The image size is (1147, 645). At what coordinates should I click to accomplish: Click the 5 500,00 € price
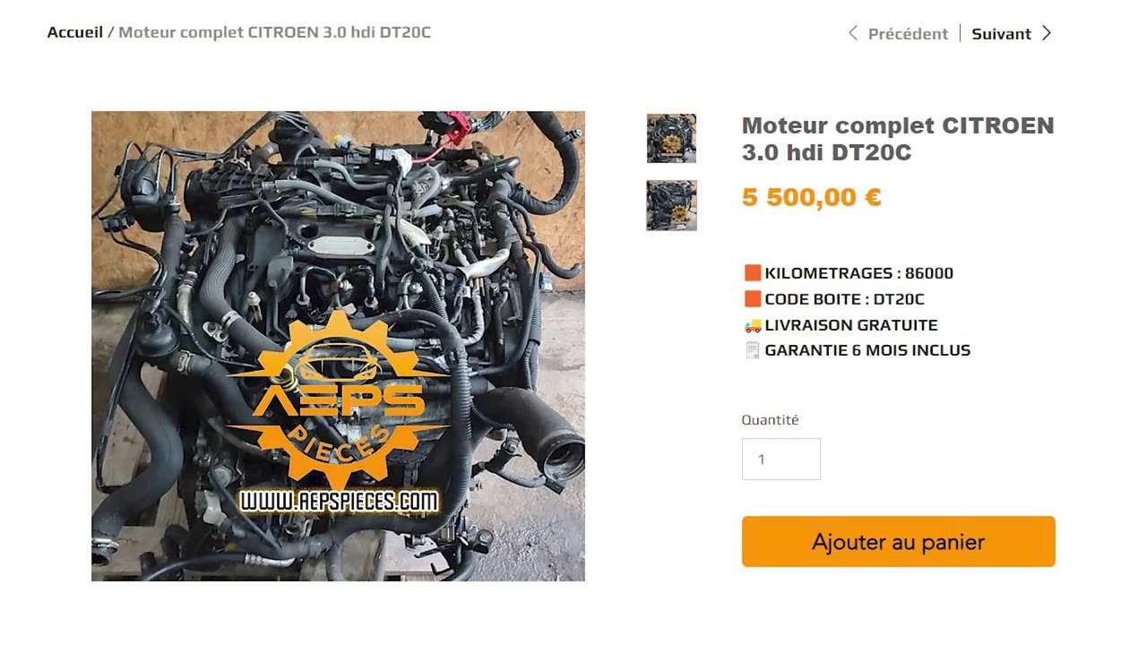coord(811,197)
